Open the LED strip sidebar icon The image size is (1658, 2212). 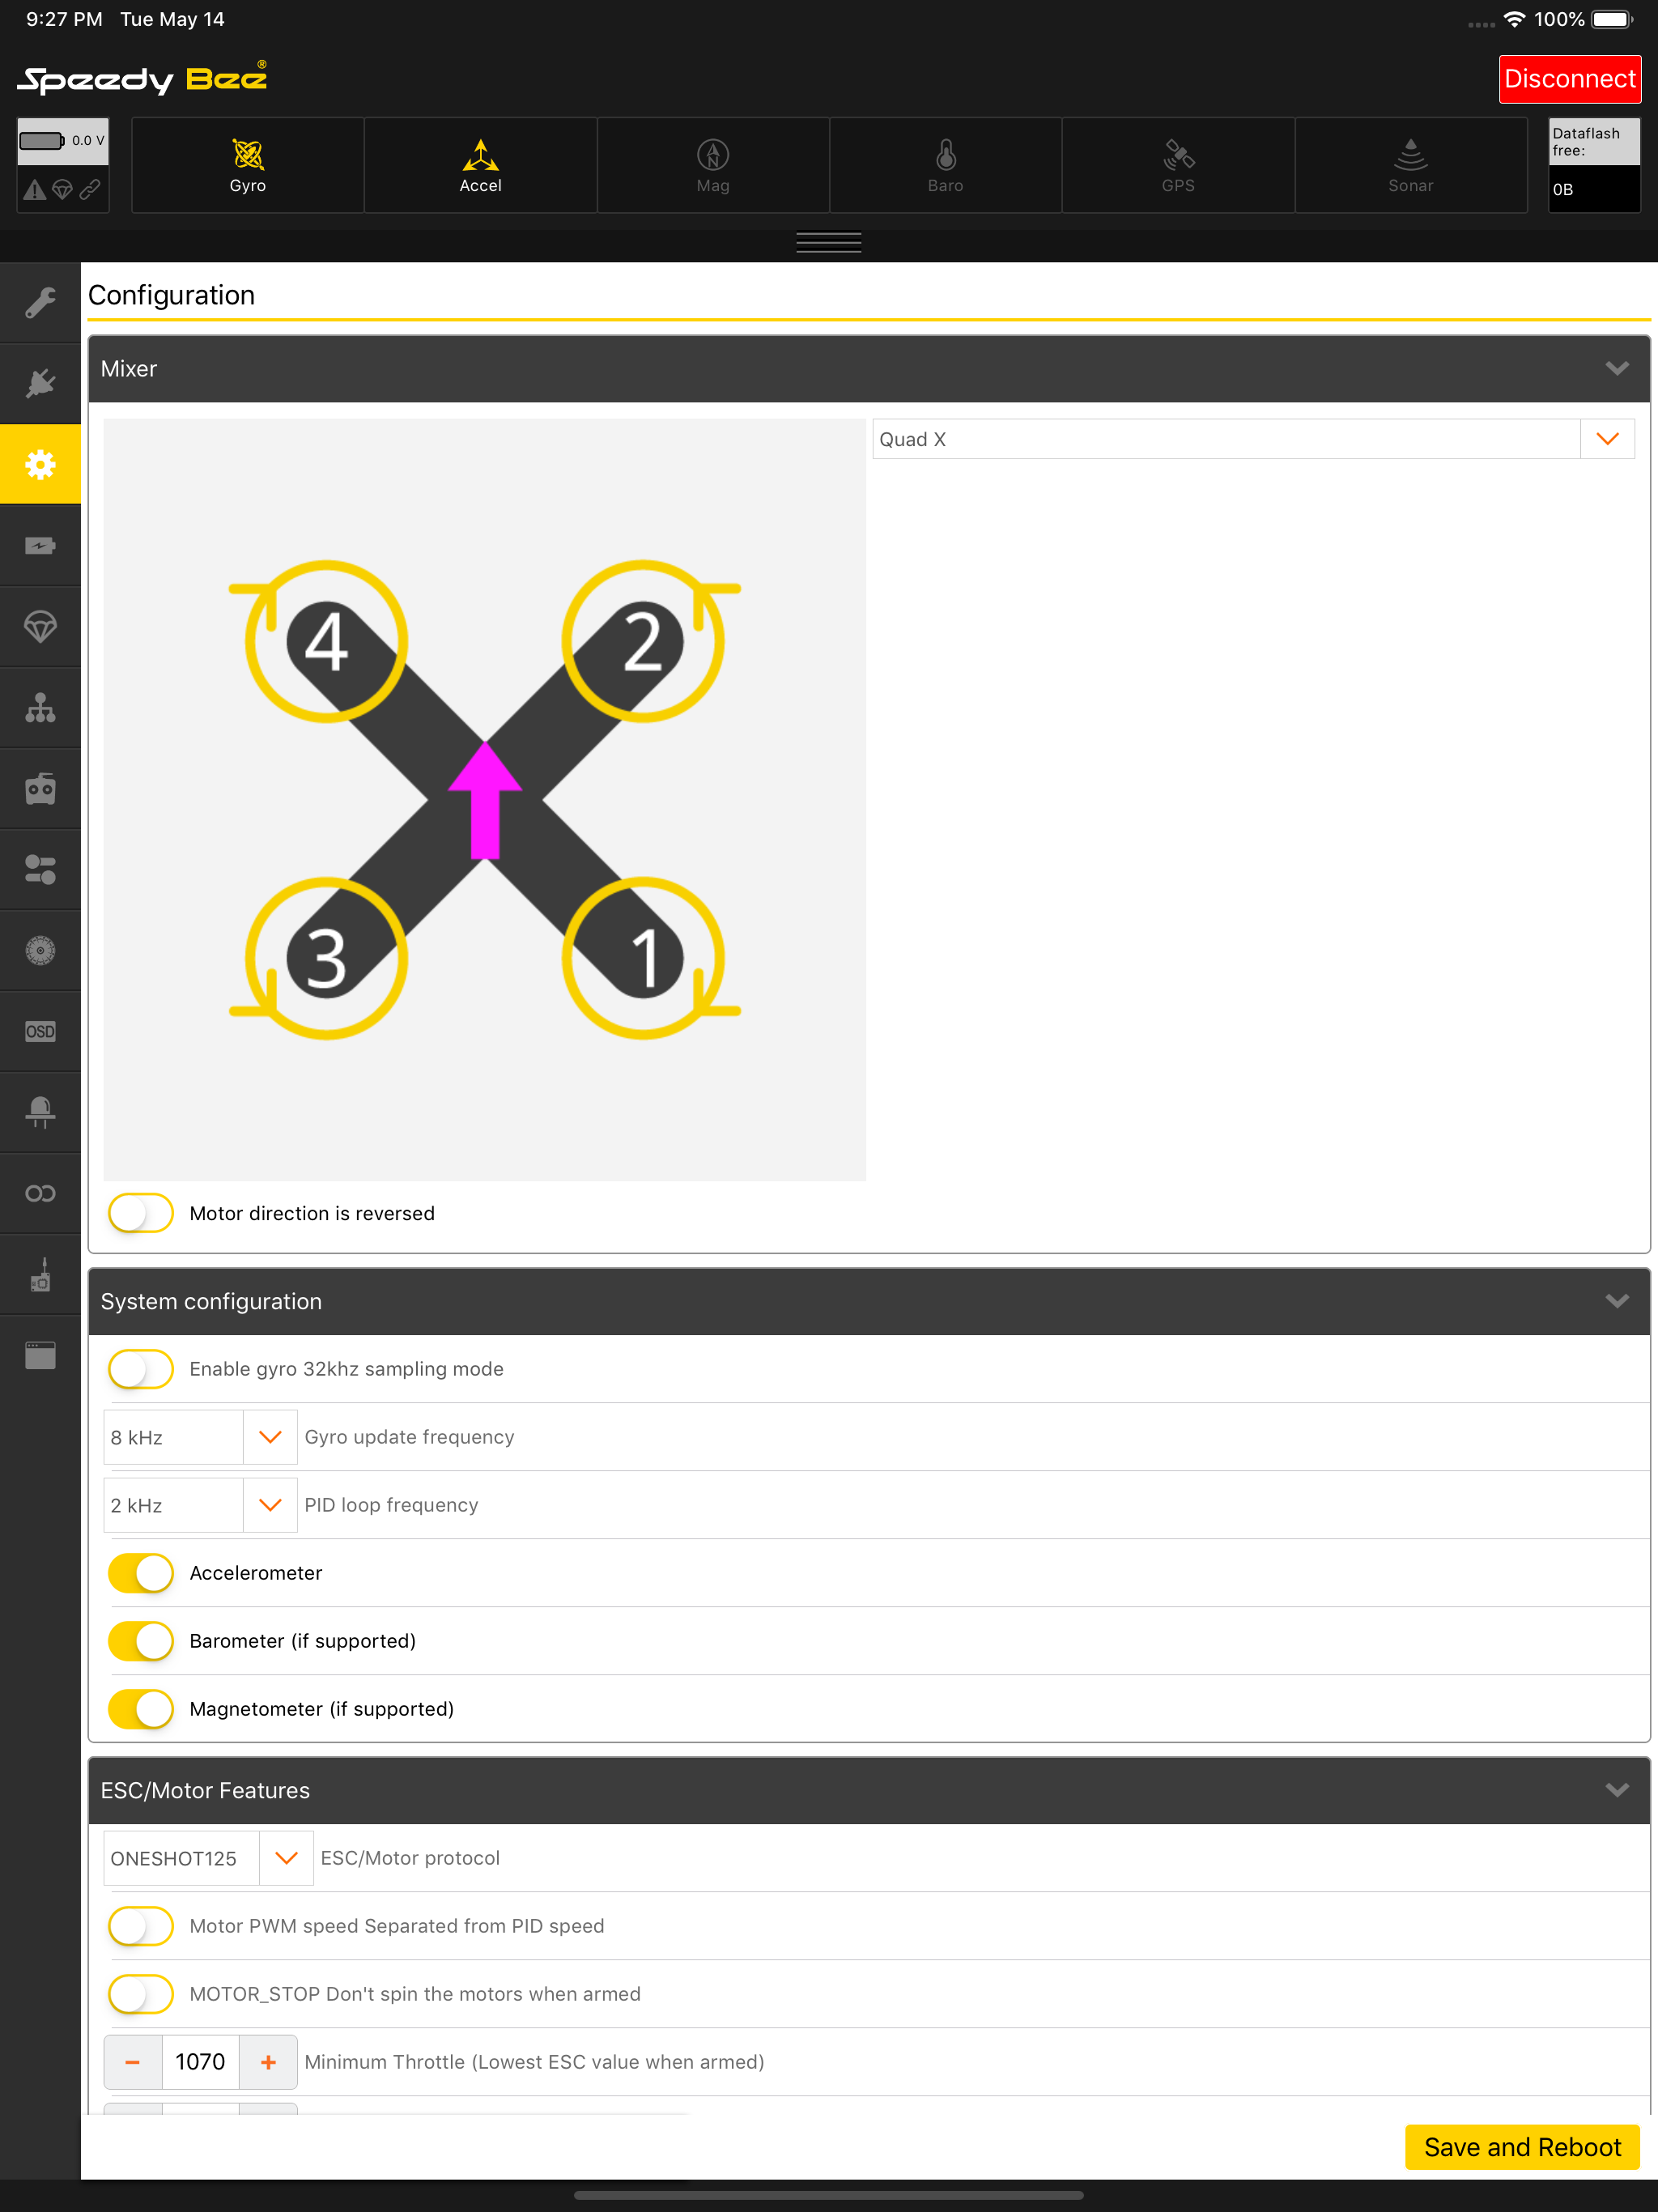[x=40, y=1112]
